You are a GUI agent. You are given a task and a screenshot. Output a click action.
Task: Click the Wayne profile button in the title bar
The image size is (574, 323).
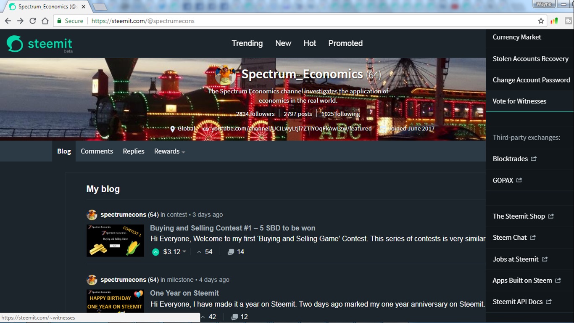[544, 4]
